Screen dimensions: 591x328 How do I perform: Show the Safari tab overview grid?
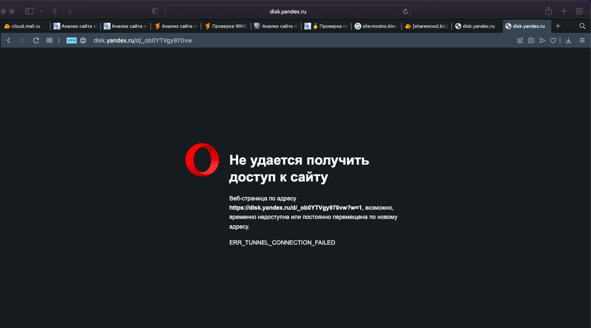580,11
